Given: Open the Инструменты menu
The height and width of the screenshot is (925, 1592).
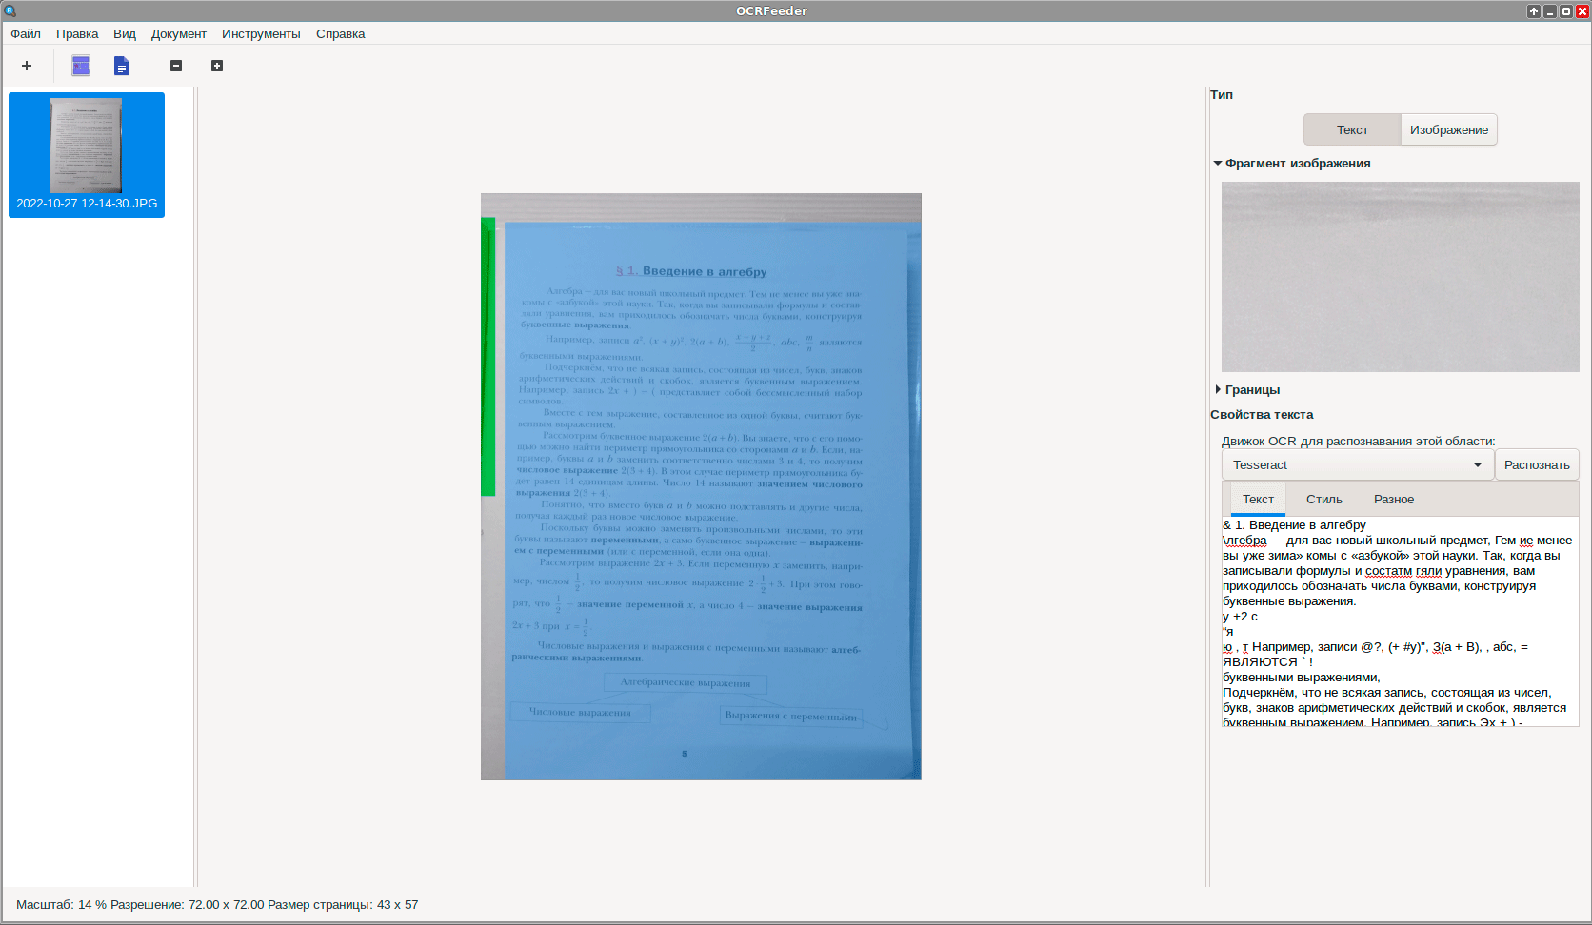Looking at the screenshot, I should [261, 34].
